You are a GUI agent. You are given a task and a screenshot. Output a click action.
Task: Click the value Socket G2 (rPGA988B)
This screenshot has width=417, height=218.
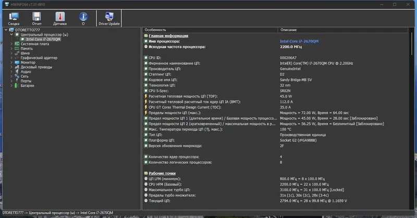[298, 140]
